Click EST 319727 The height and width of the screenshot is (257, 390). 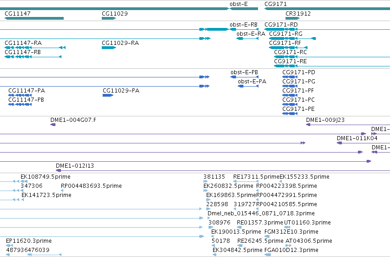point(235,209)
